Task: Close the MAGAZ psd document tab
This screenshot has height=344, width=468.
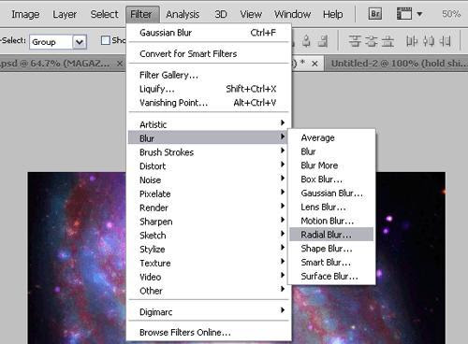Action: [120, 64]
